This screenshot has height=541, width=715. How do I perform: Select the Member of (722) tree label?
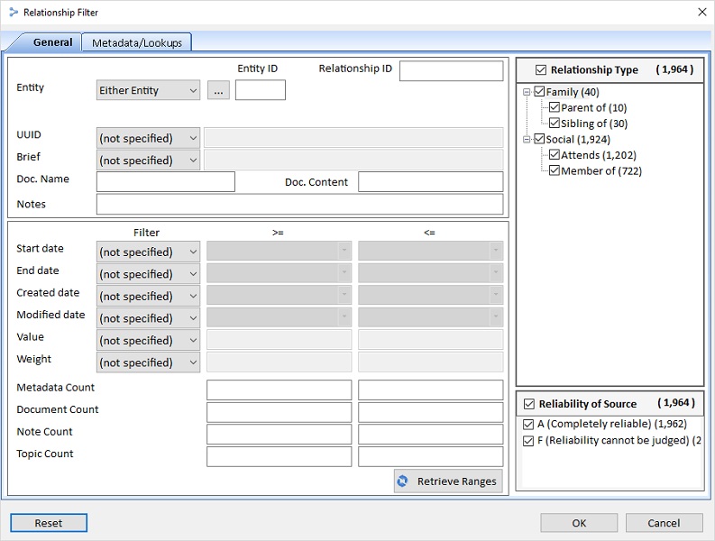(x=601, y=171)
